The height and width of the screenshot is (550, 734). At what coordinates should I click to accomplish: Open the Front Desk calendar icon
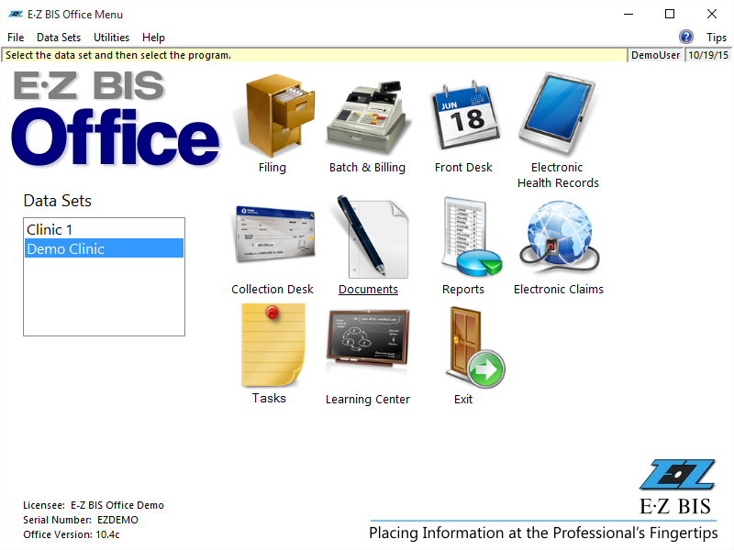(x=466, y=116)
